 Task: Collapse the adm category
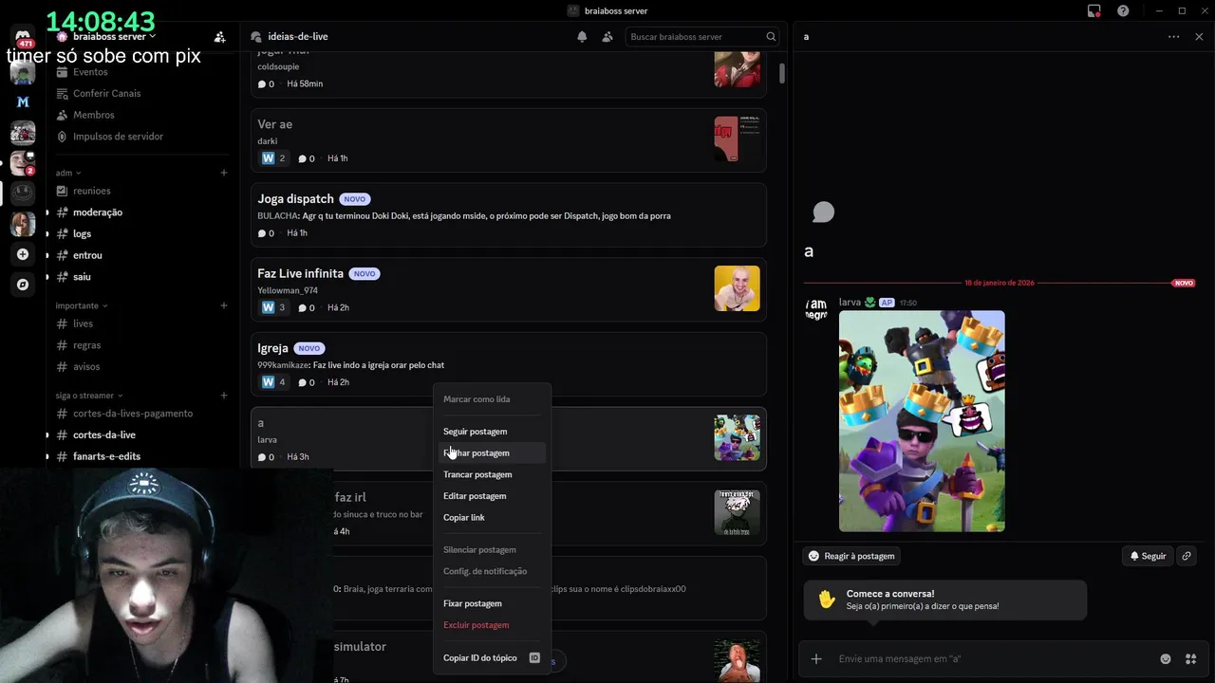pyautogui.click(x=68, y=173)
